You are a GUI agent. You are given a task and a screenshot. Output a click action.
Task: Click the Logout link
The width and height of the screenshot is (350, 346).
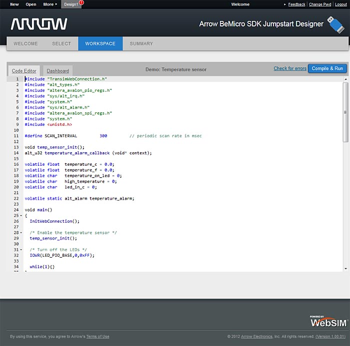click(x=341, y=4)
